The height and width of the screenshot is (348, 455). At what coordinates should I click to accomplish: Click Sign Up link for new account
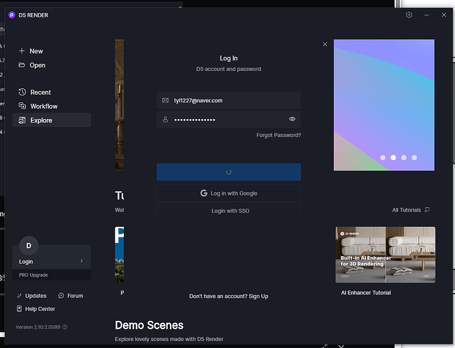tap(258, 296)
